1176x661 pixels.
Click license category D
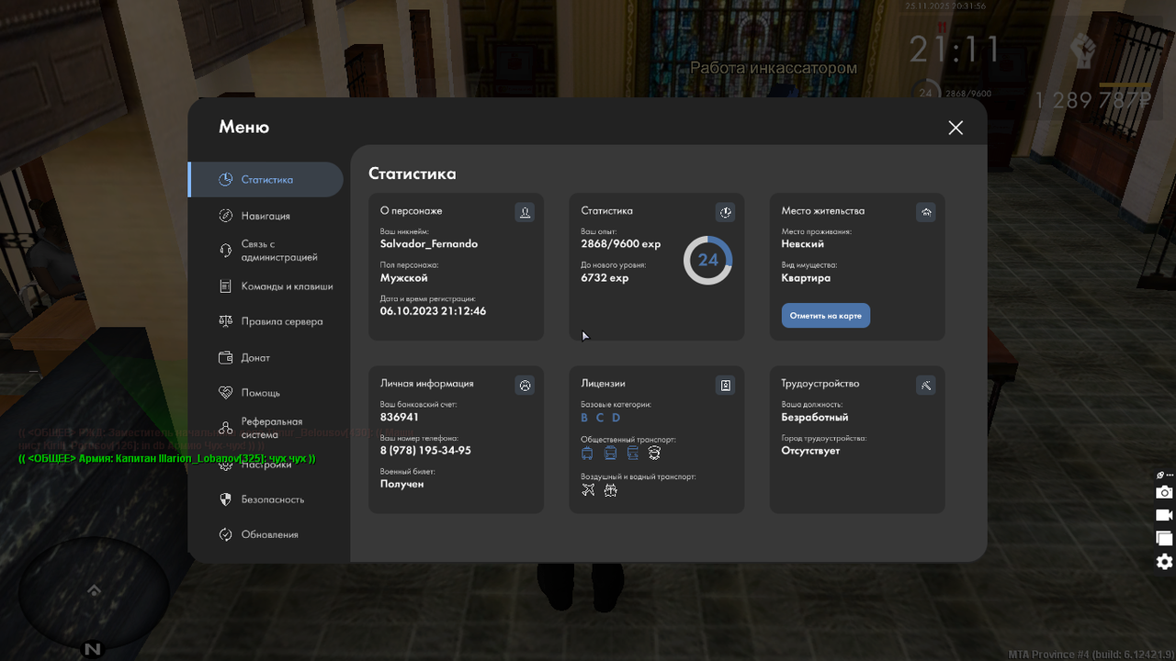coord(616,418)
